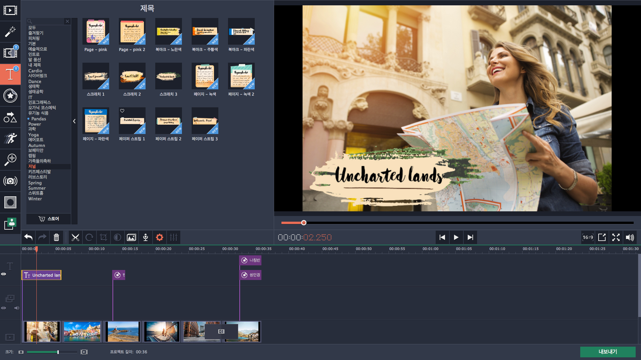
Task: Toggle titles track visibility eye
Action: click(x=4, y=274)
